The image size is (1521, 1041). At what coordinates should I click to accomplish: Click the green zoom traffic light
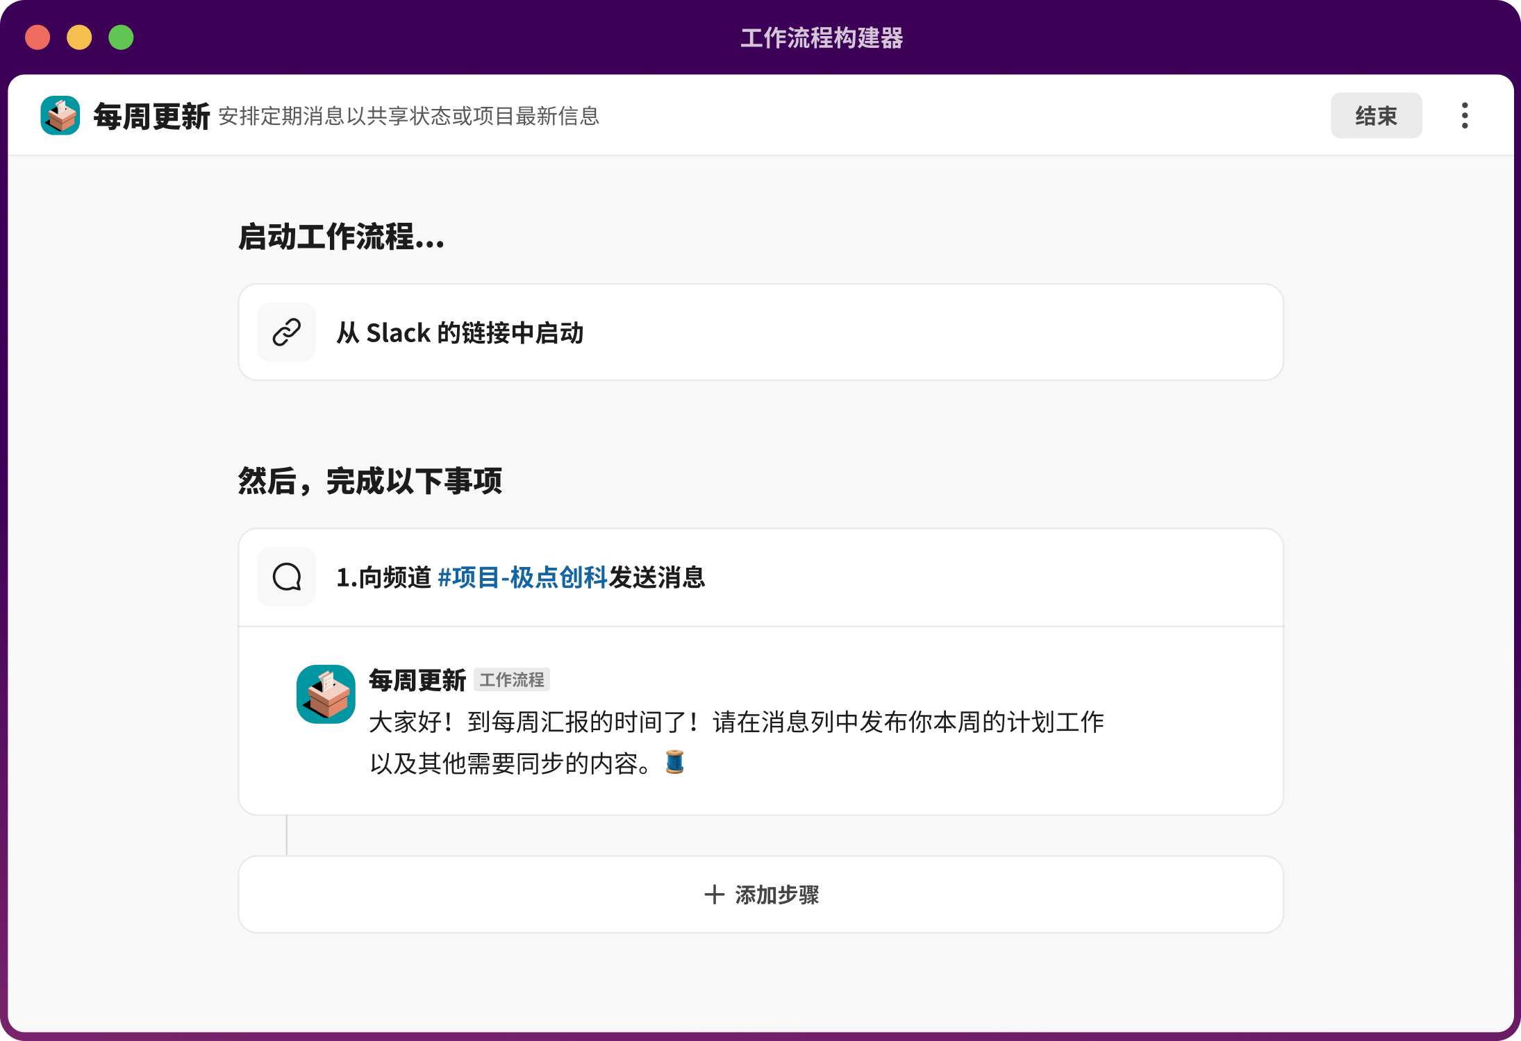click(x=121, y=37)
